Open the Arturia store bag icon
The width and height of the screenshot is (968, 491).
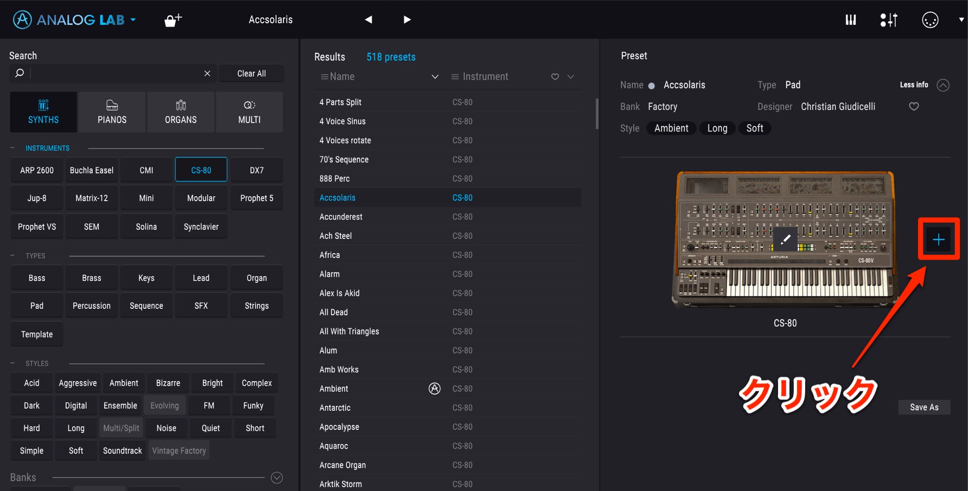pyautogui.click(x=173, y=20)
